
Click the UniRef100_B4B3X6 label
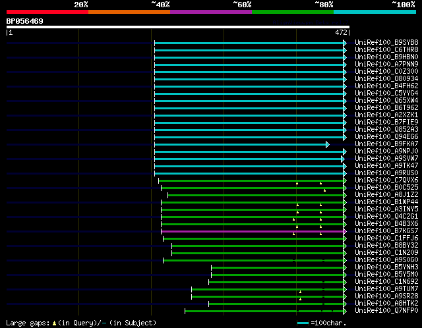(x=386, y=224)
